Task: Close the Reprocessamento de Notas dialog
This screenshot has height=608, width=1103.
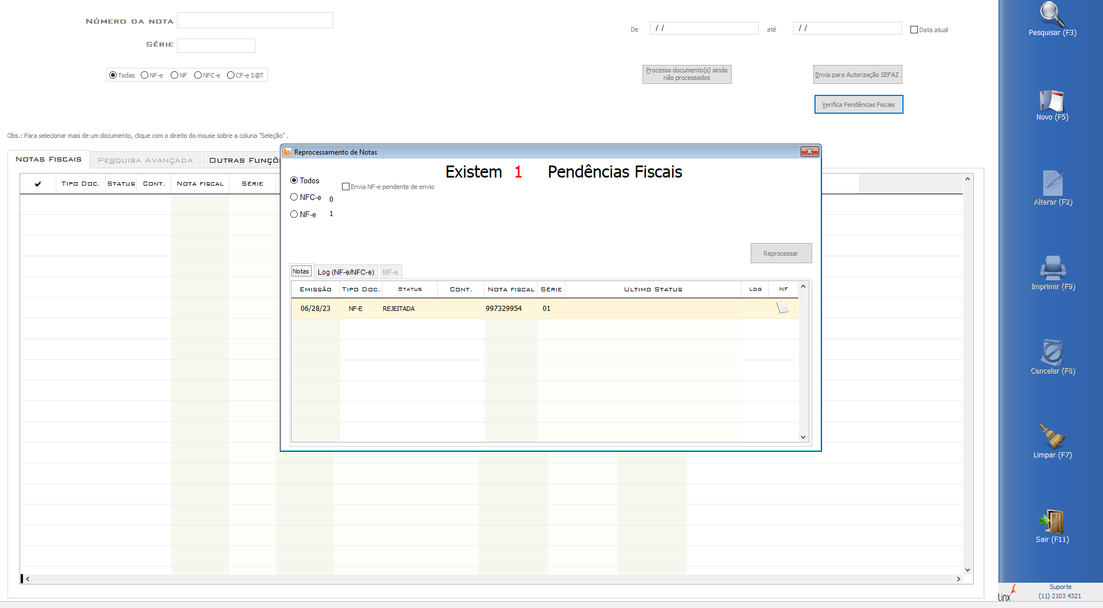Action: (x=809, y=152)
